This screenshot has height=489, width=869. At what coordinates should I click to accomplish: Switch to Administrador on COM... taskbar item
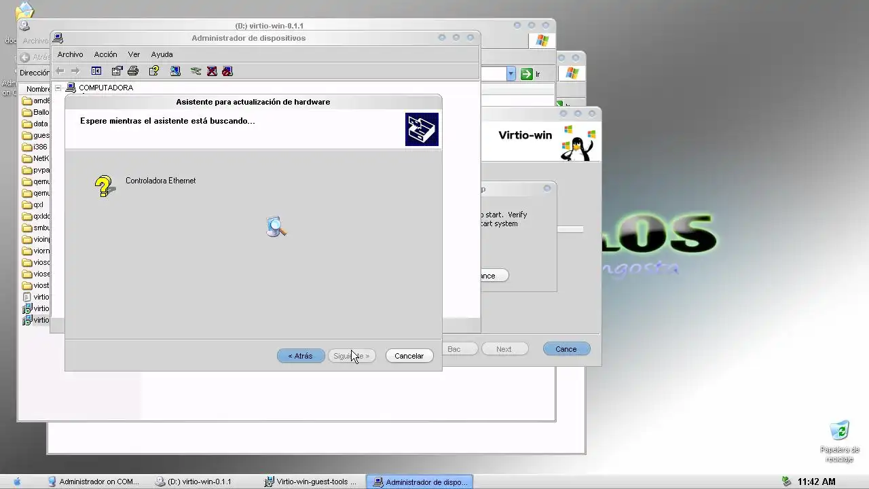94,482
